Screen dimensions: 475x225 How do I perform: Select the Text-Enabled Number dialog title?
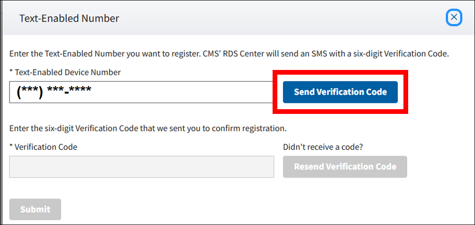69,18
